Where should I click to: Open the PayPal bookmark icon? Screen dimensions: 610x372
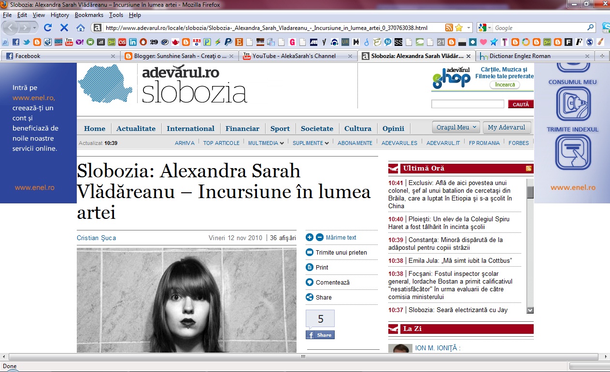228,42
